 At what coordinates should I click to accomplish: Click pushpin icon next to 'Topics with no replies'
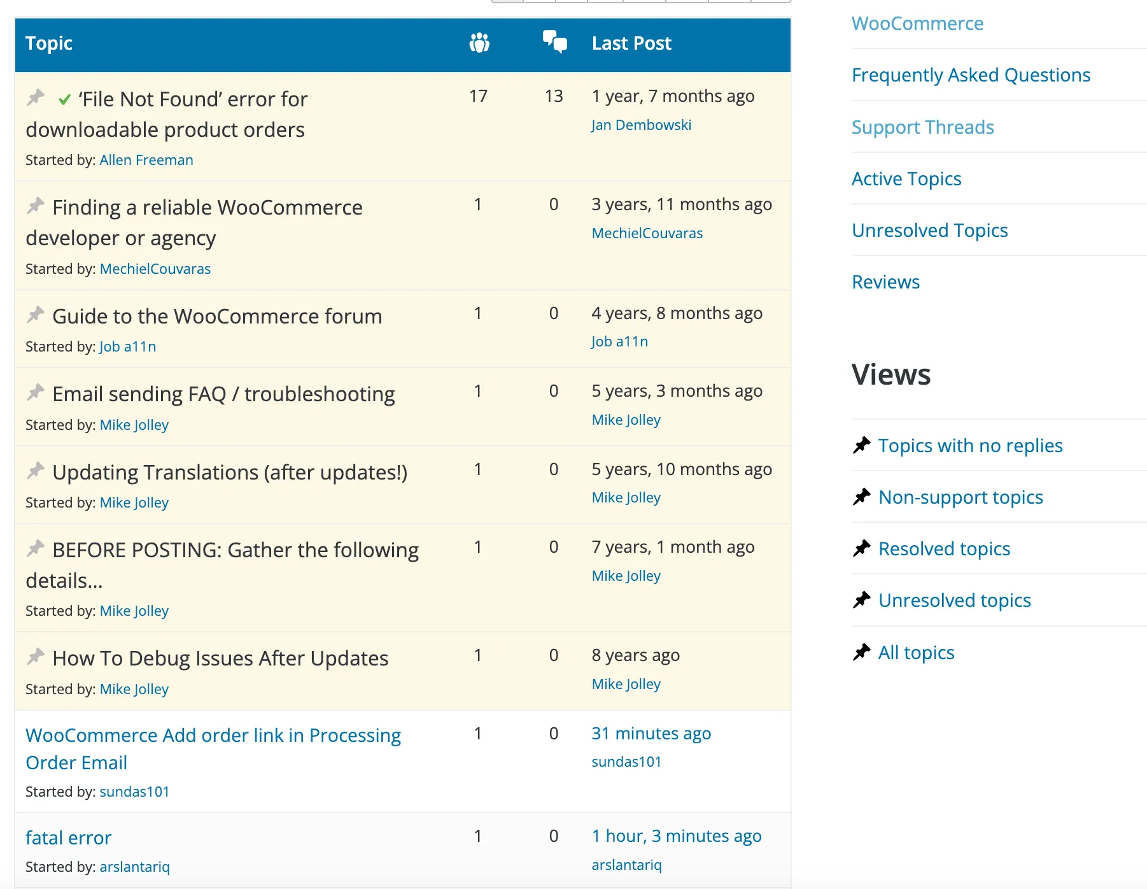tap(862, 445)
